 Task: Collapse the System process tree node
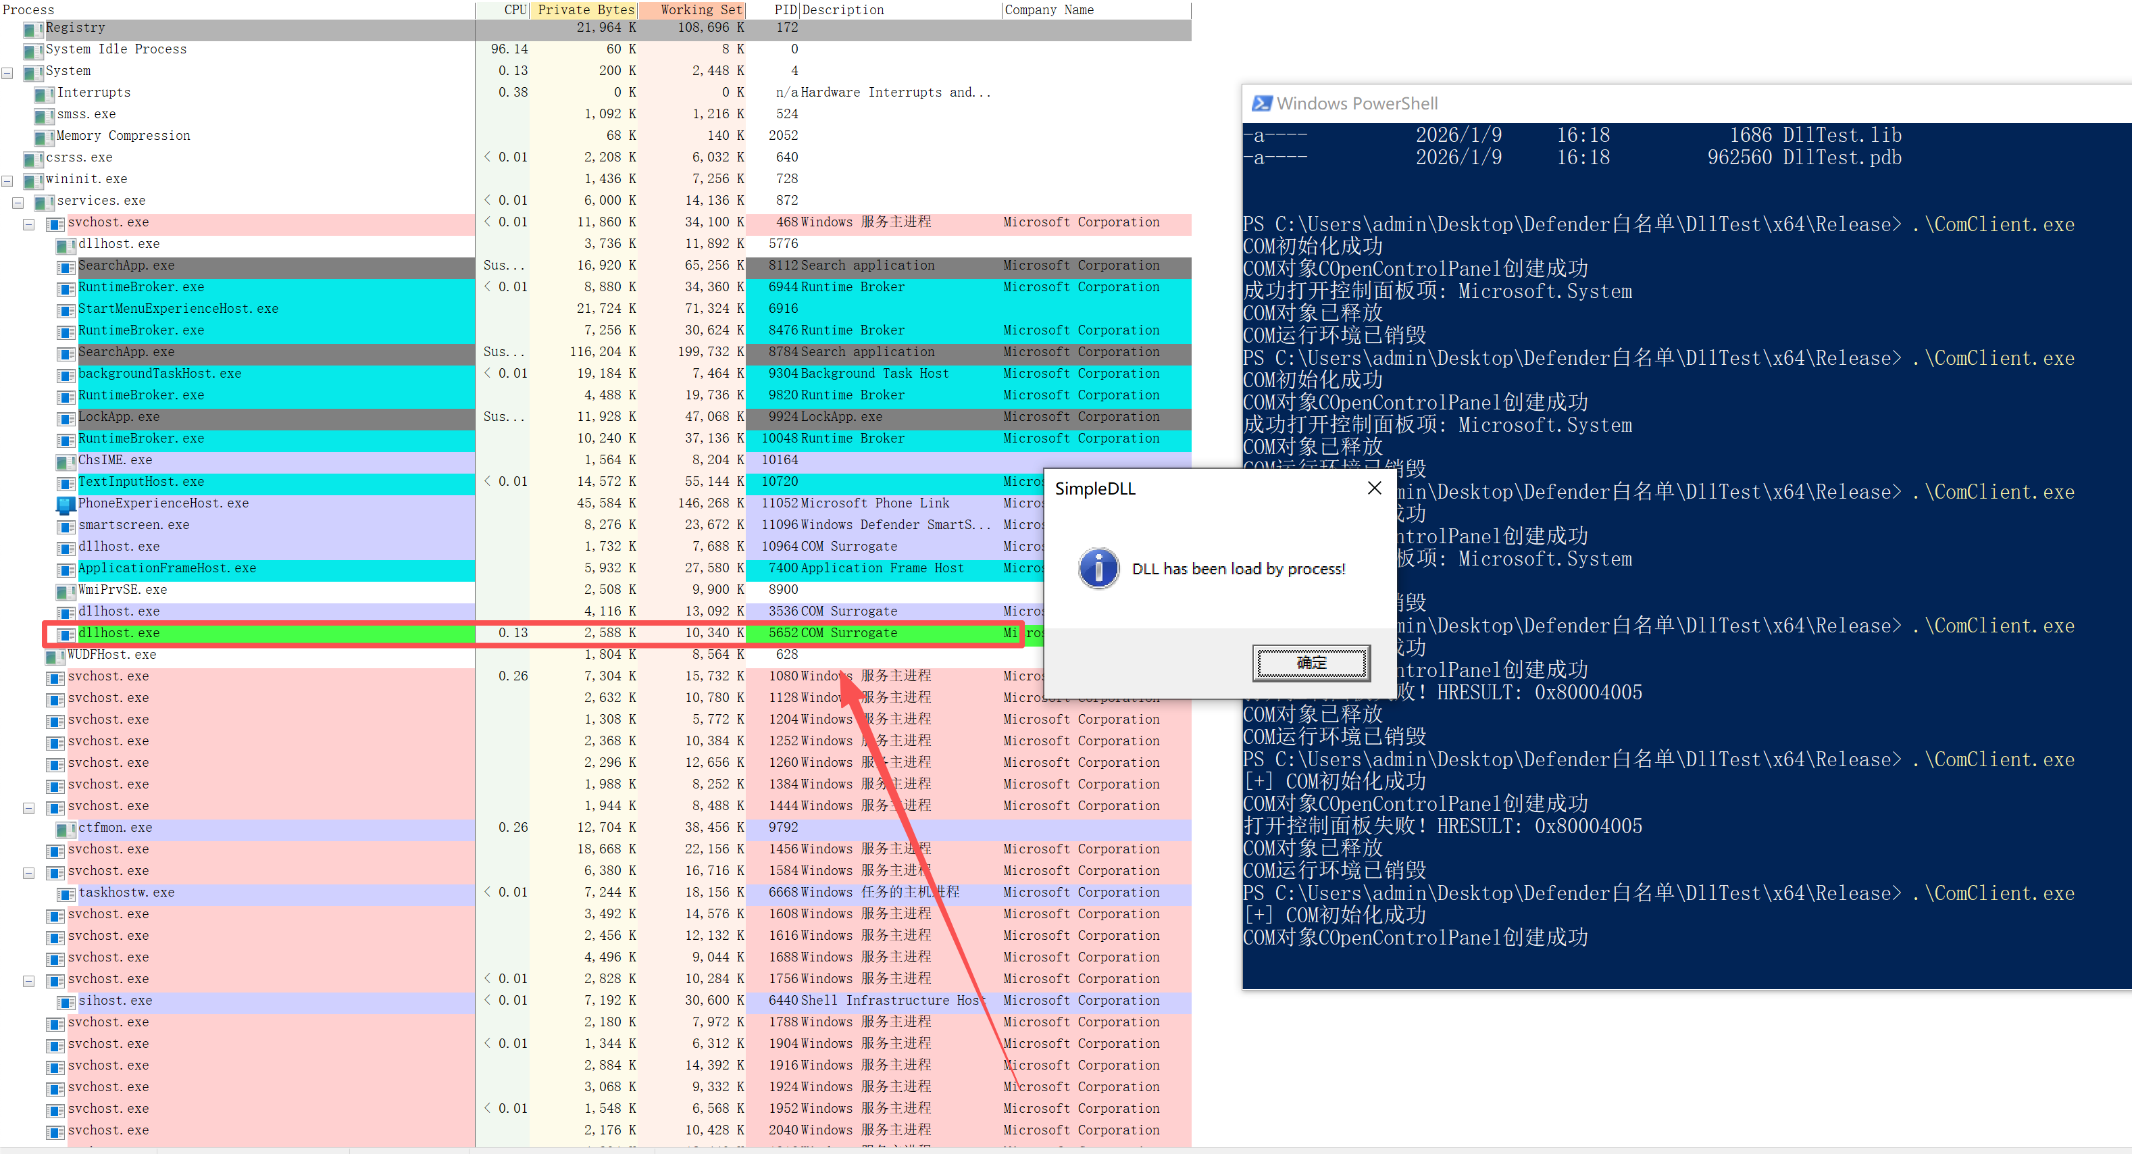(x=7, y=73)
